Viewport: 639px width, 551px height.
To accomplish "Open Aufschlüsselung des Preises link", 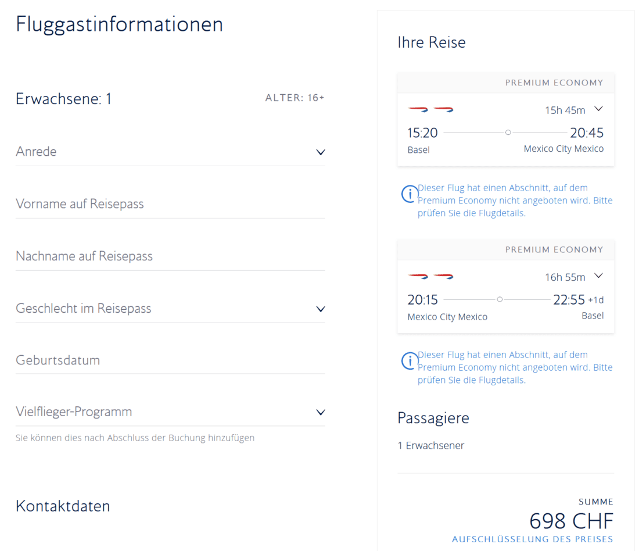I will point(532,539).
